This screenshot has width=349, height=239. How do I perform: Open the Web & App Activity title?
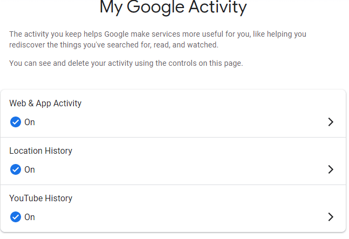45,103
